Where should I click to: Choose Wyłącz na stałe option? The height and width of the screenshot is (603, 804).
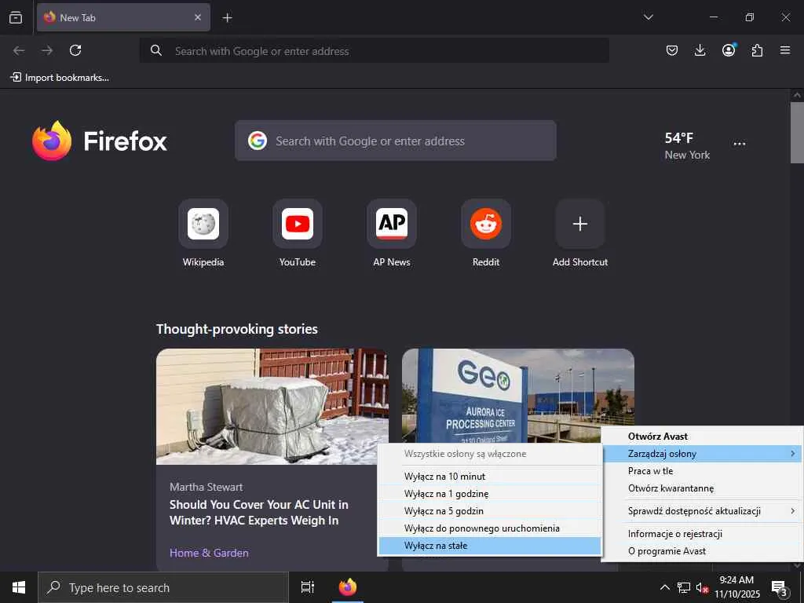[x=490, y=546]
